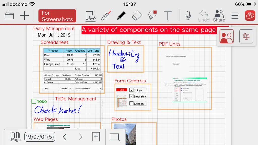Screen dimensions: 258x145
Task: Check the London checkbox
Action: pos(131,103)
